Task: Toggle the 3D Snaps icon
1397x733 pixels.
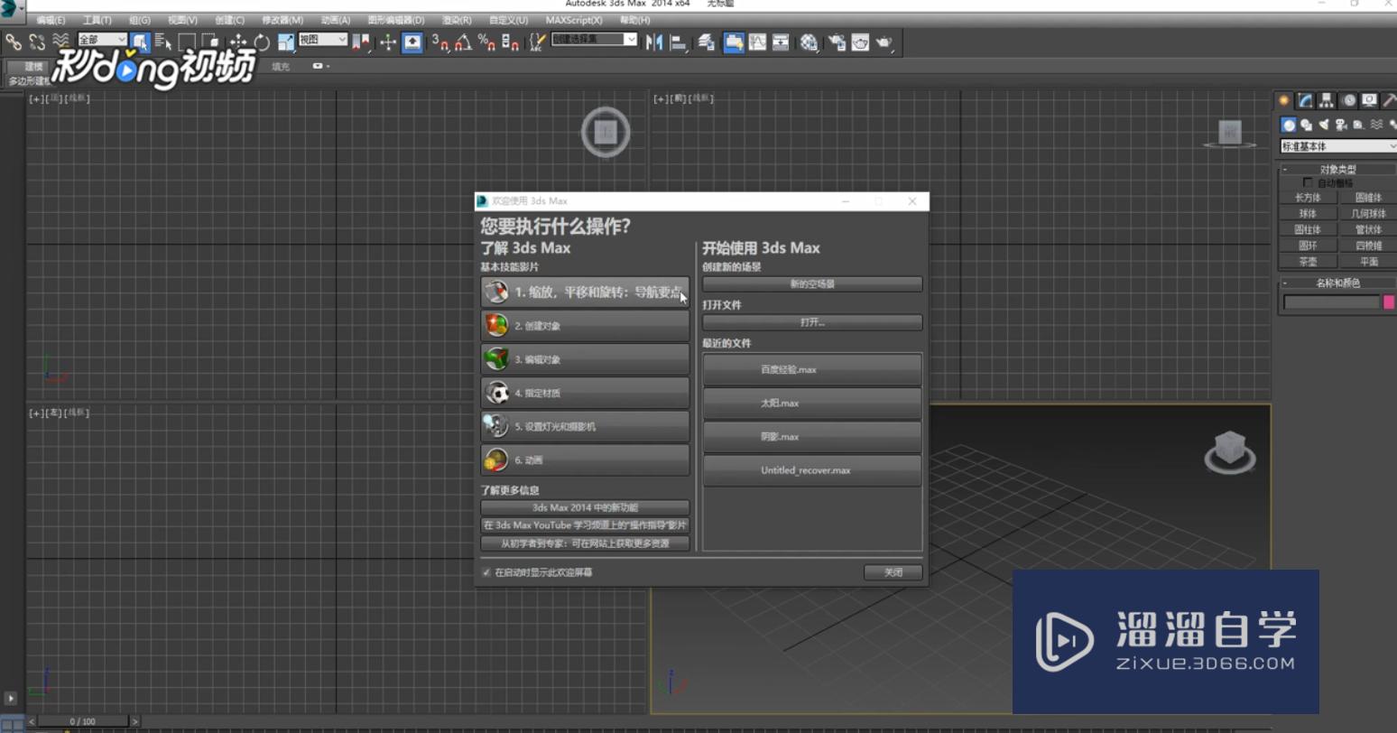Action: [440, 42]
